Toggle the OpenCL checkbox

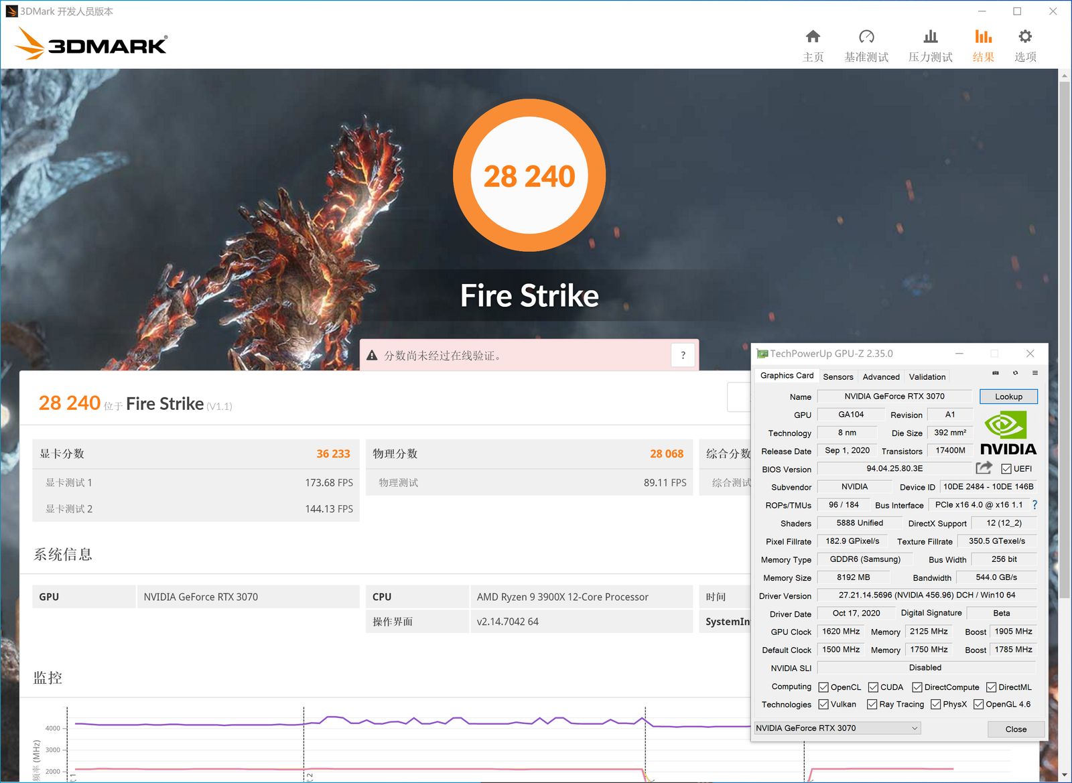(823, 687)
